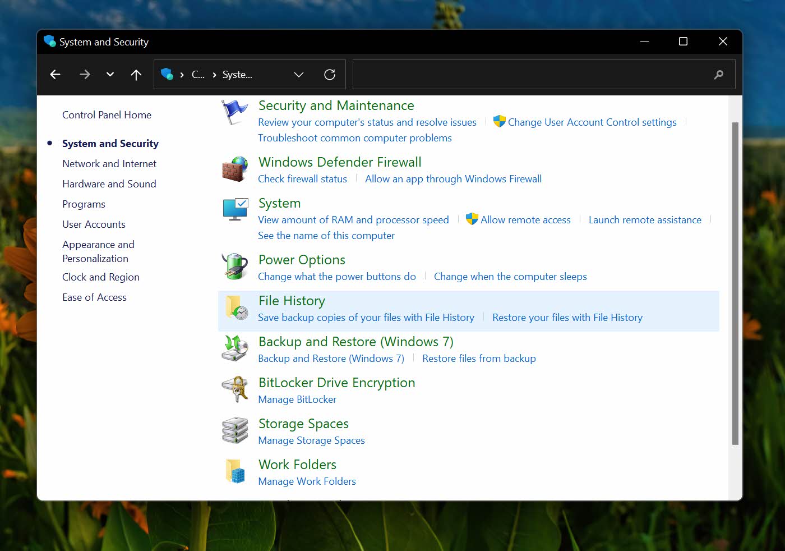Screen dimensions: 785x551
Task: Open Work Folders heading
Action: click(x=297, y=465)
